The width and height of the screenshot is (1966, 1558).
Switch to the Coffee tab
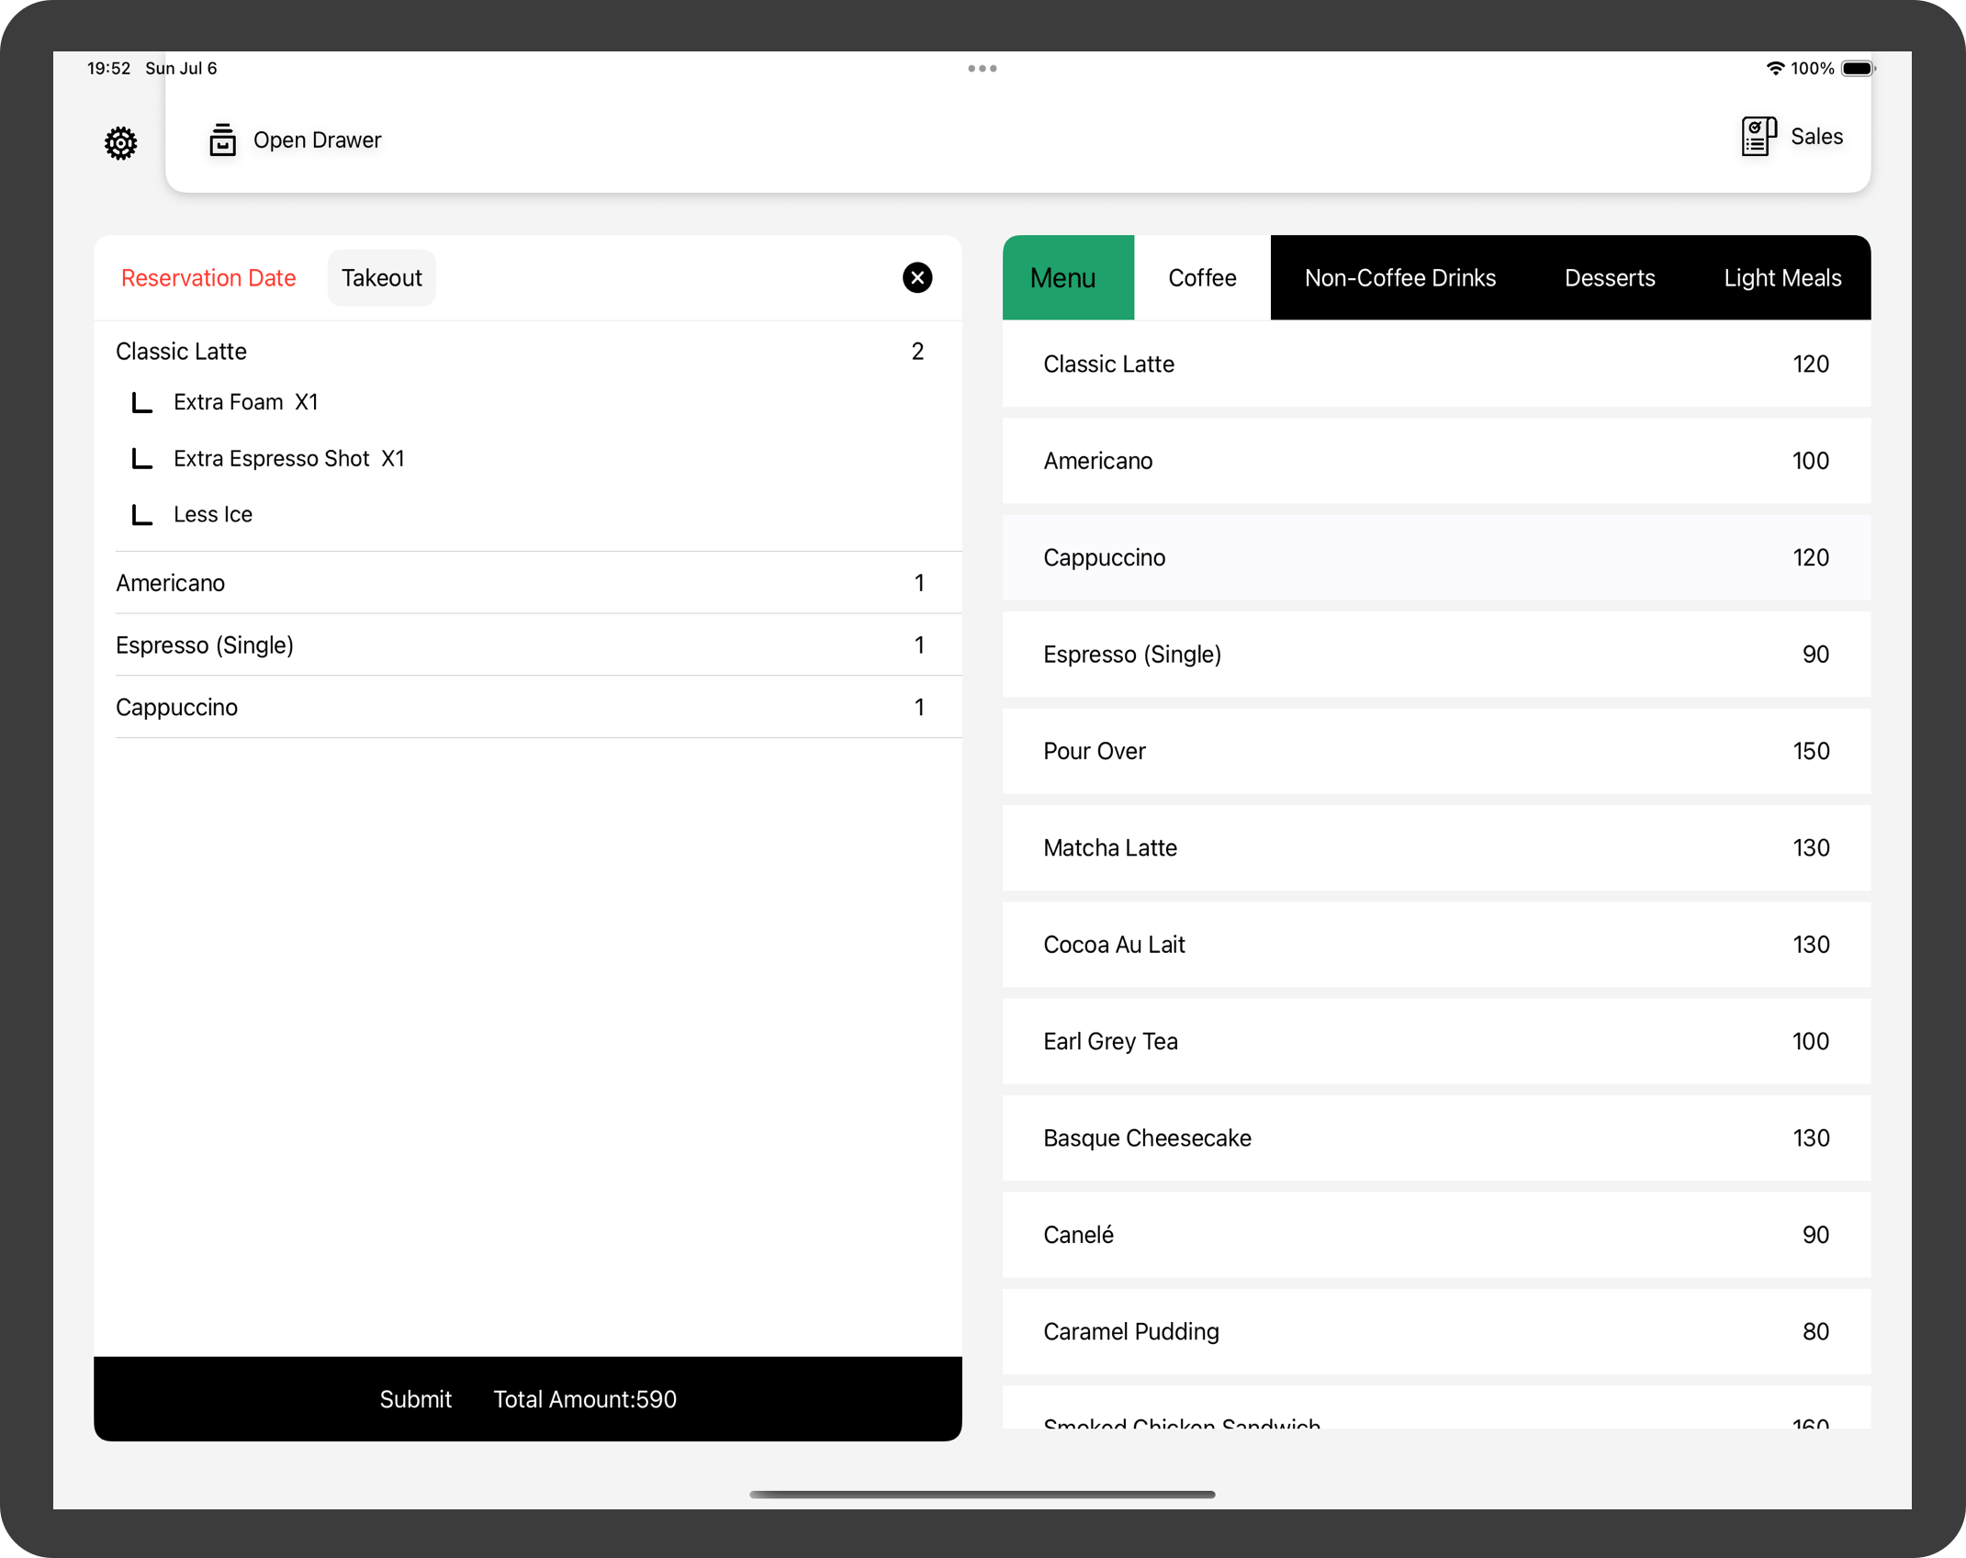click(x=1202, y=277)
